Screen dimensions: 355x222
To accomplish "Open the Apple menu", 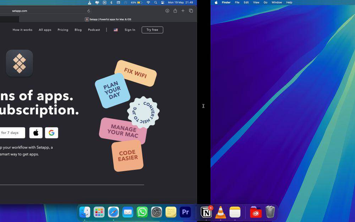I will [216, 2].
